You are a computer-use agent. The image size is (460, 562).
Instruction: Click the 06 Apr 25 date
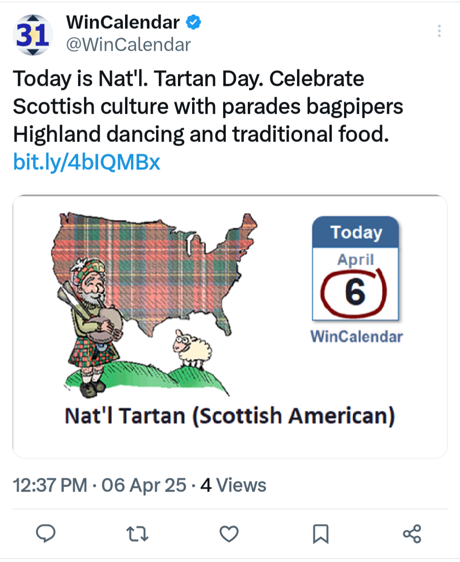144,484
